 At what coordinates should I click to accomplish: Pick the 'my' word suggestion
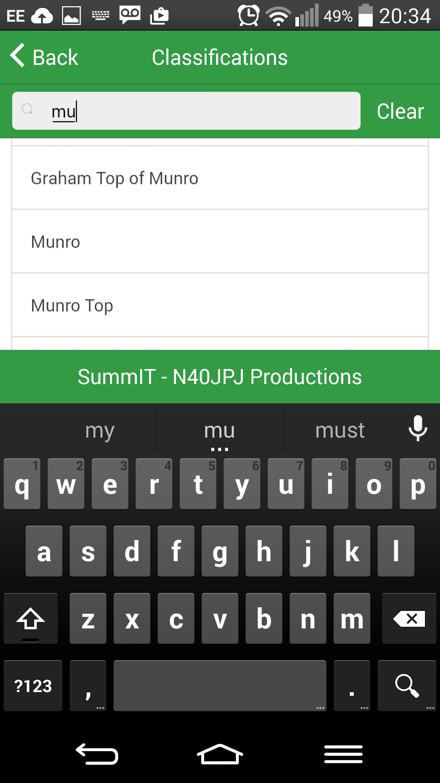[x=100, y=430]
